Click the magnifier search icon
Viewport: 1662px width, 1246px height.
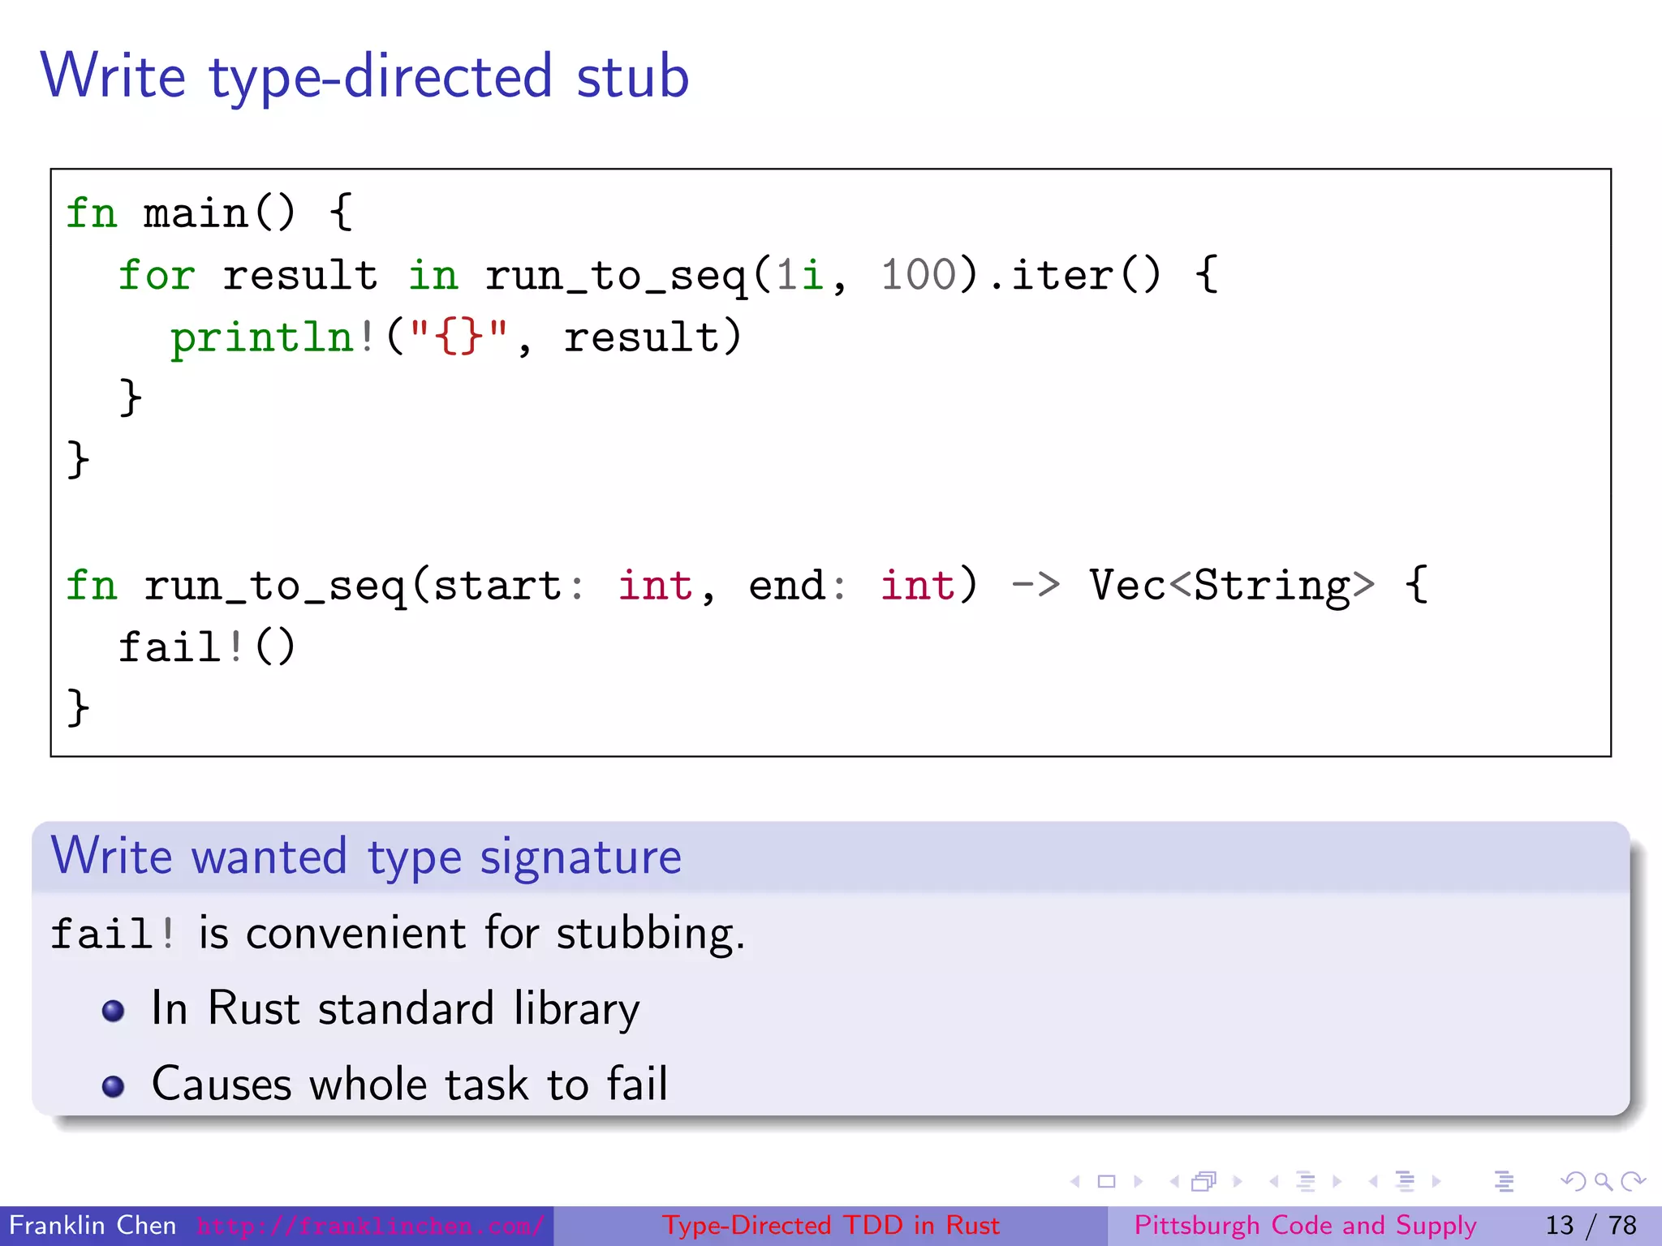[x=1603, y=1182]
